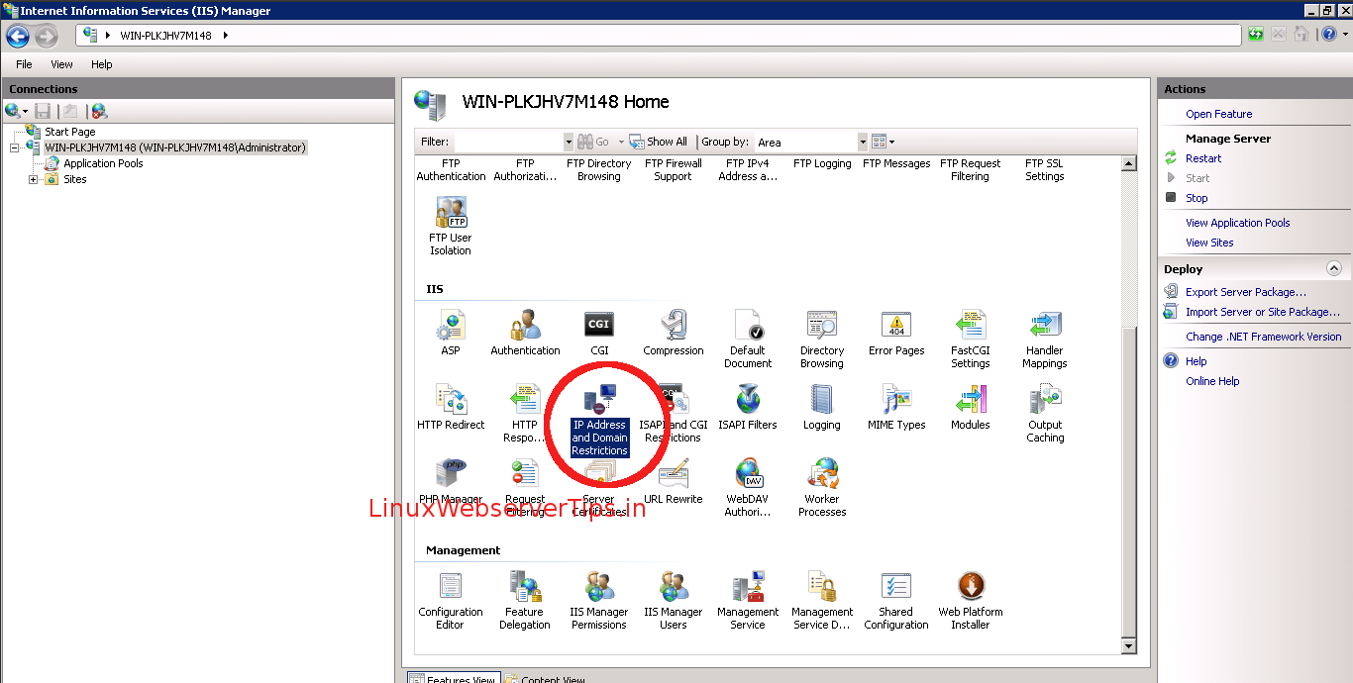1353x683 pixels.
Task: Switch to Features View tab
Action: coord(452,679)
